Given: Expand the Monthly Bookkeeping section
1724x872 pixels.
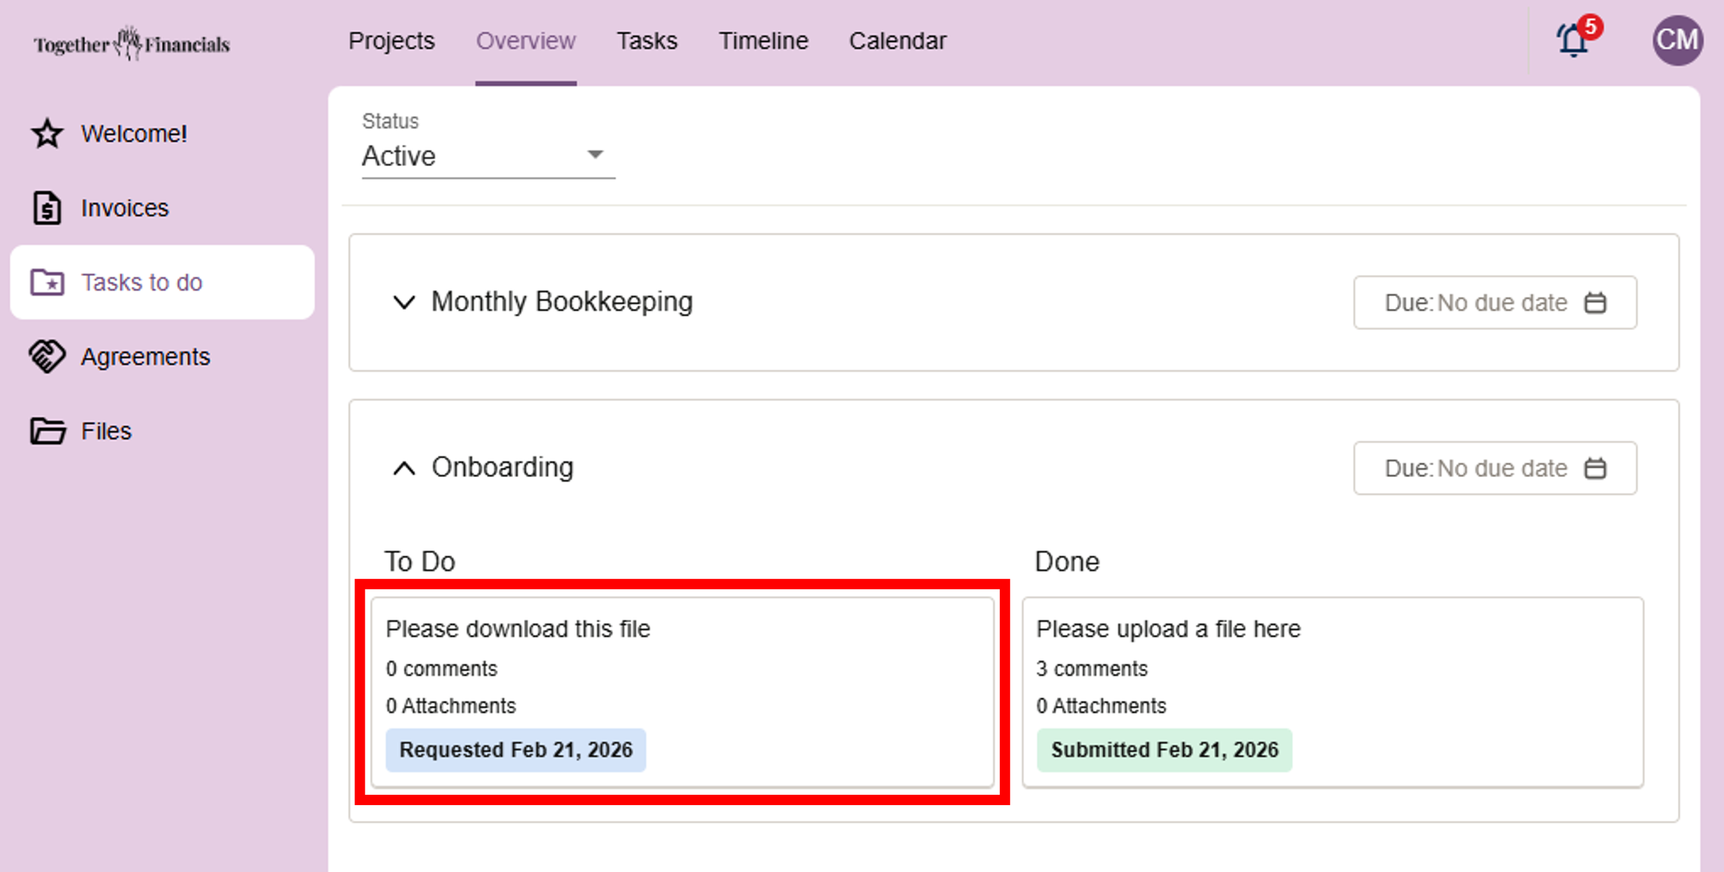Looking at the screenshot, I should [404, 302].
